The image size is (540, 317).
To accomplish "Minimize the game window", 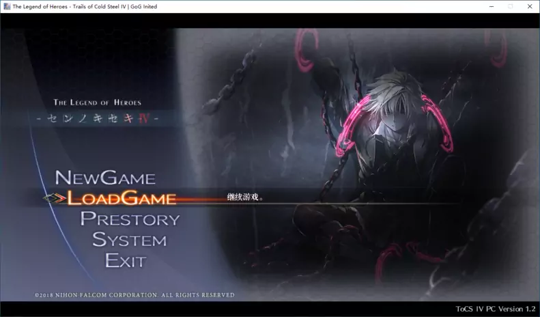I will tap(492, 7).
